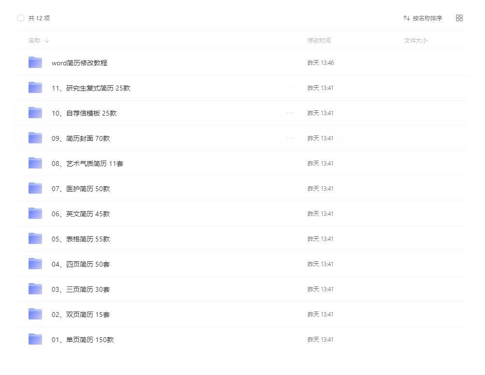Open the word简历修改教程 folder name

coord(79,63)
